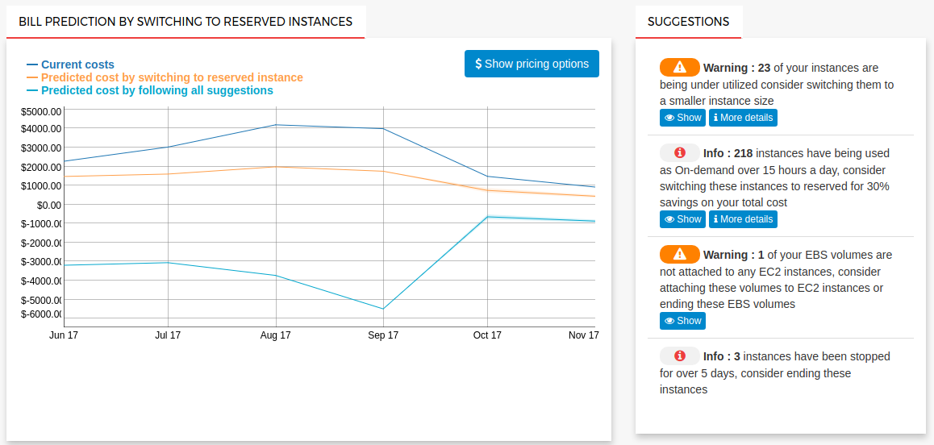Open More details for On-demand instances info
The width and height of the screenshot is (934, 445).
[x=743, y=219]
